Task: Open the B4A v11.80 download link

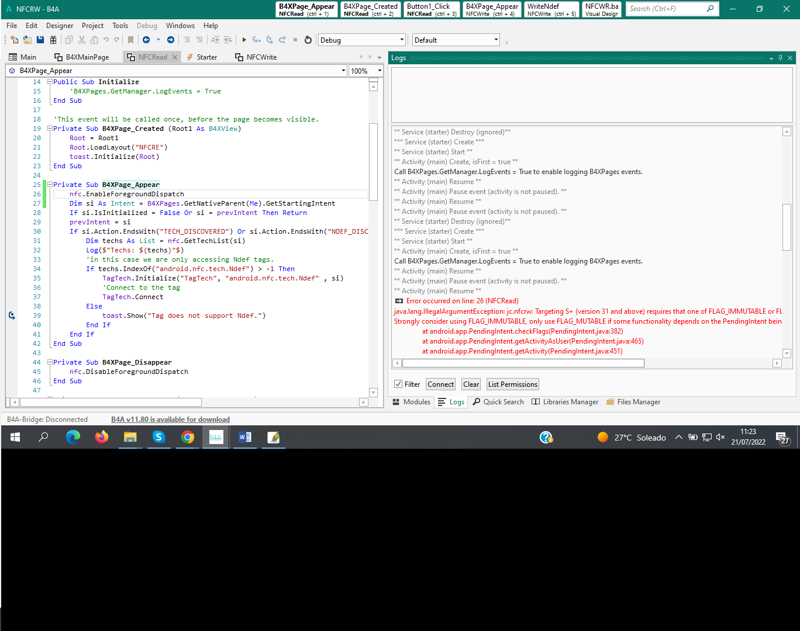Action: tap(170, 419)
